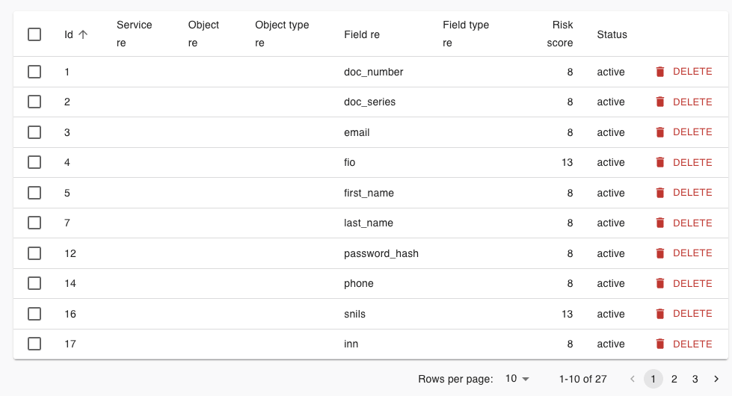Click the first_name field cell
732x396 pixels.
369,193
